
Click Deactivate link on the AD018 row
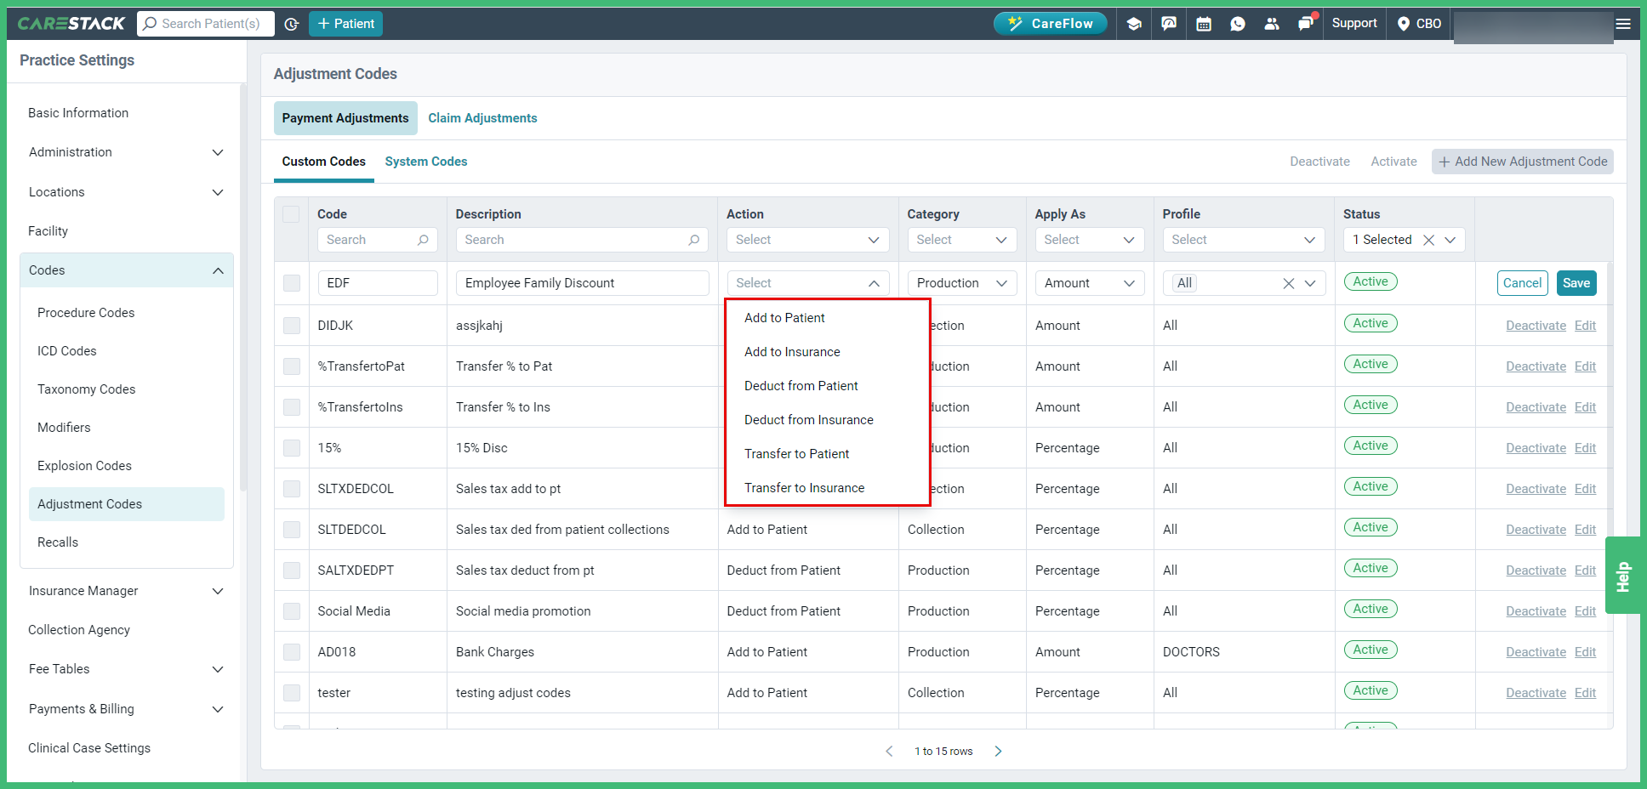[x=1535, y=651]
